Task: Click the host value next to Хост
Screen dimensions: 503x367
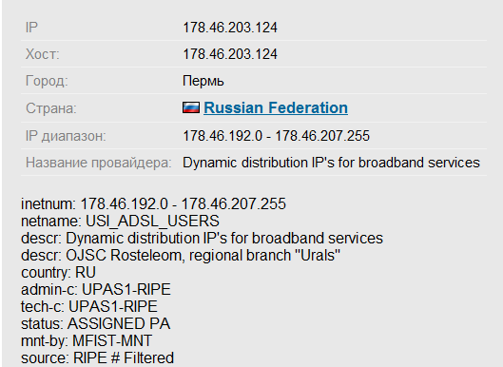Action: click(x=230, y=54)
